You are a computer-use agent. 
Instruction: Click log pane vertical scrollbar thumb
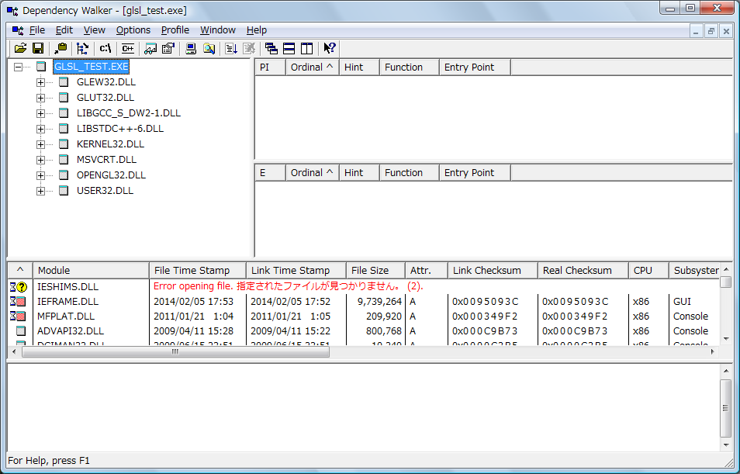click(x=726, y=408)
